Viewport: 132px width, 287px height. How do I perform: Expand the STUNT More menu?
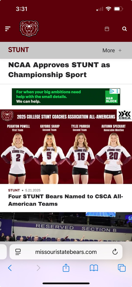click(x=112, y=50)
